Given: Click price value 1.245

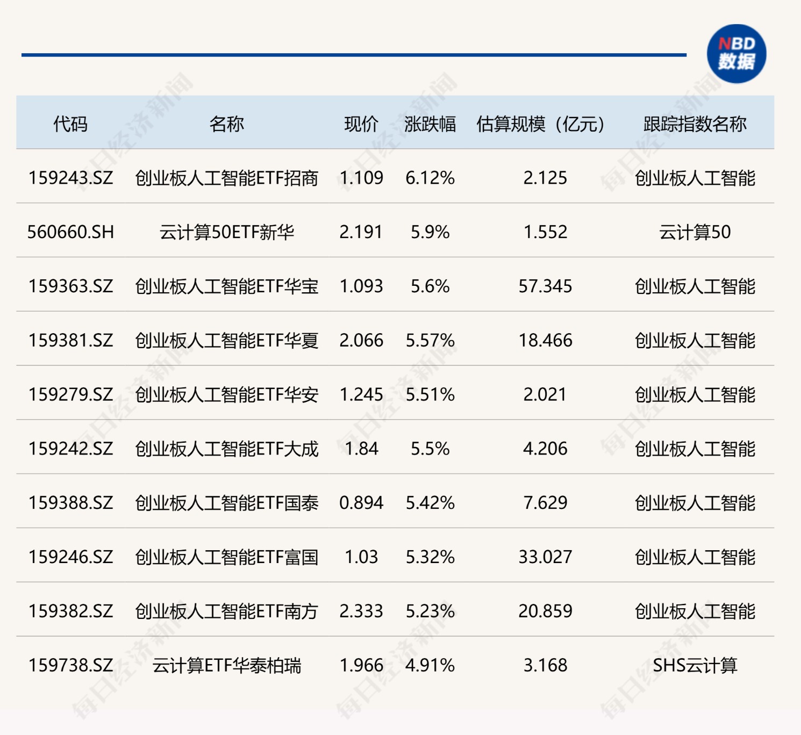Looking at the screenshot, I should pos(361,395).
